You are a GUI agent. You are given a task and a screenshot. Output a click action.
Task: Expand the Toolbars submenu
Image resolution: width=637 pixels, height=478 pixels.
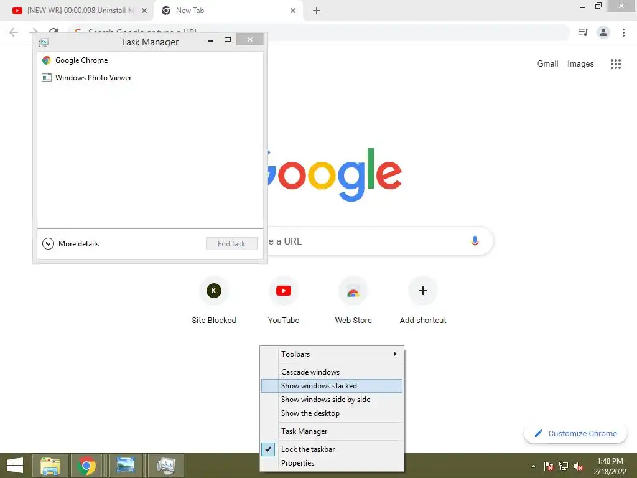pos(332,354)
